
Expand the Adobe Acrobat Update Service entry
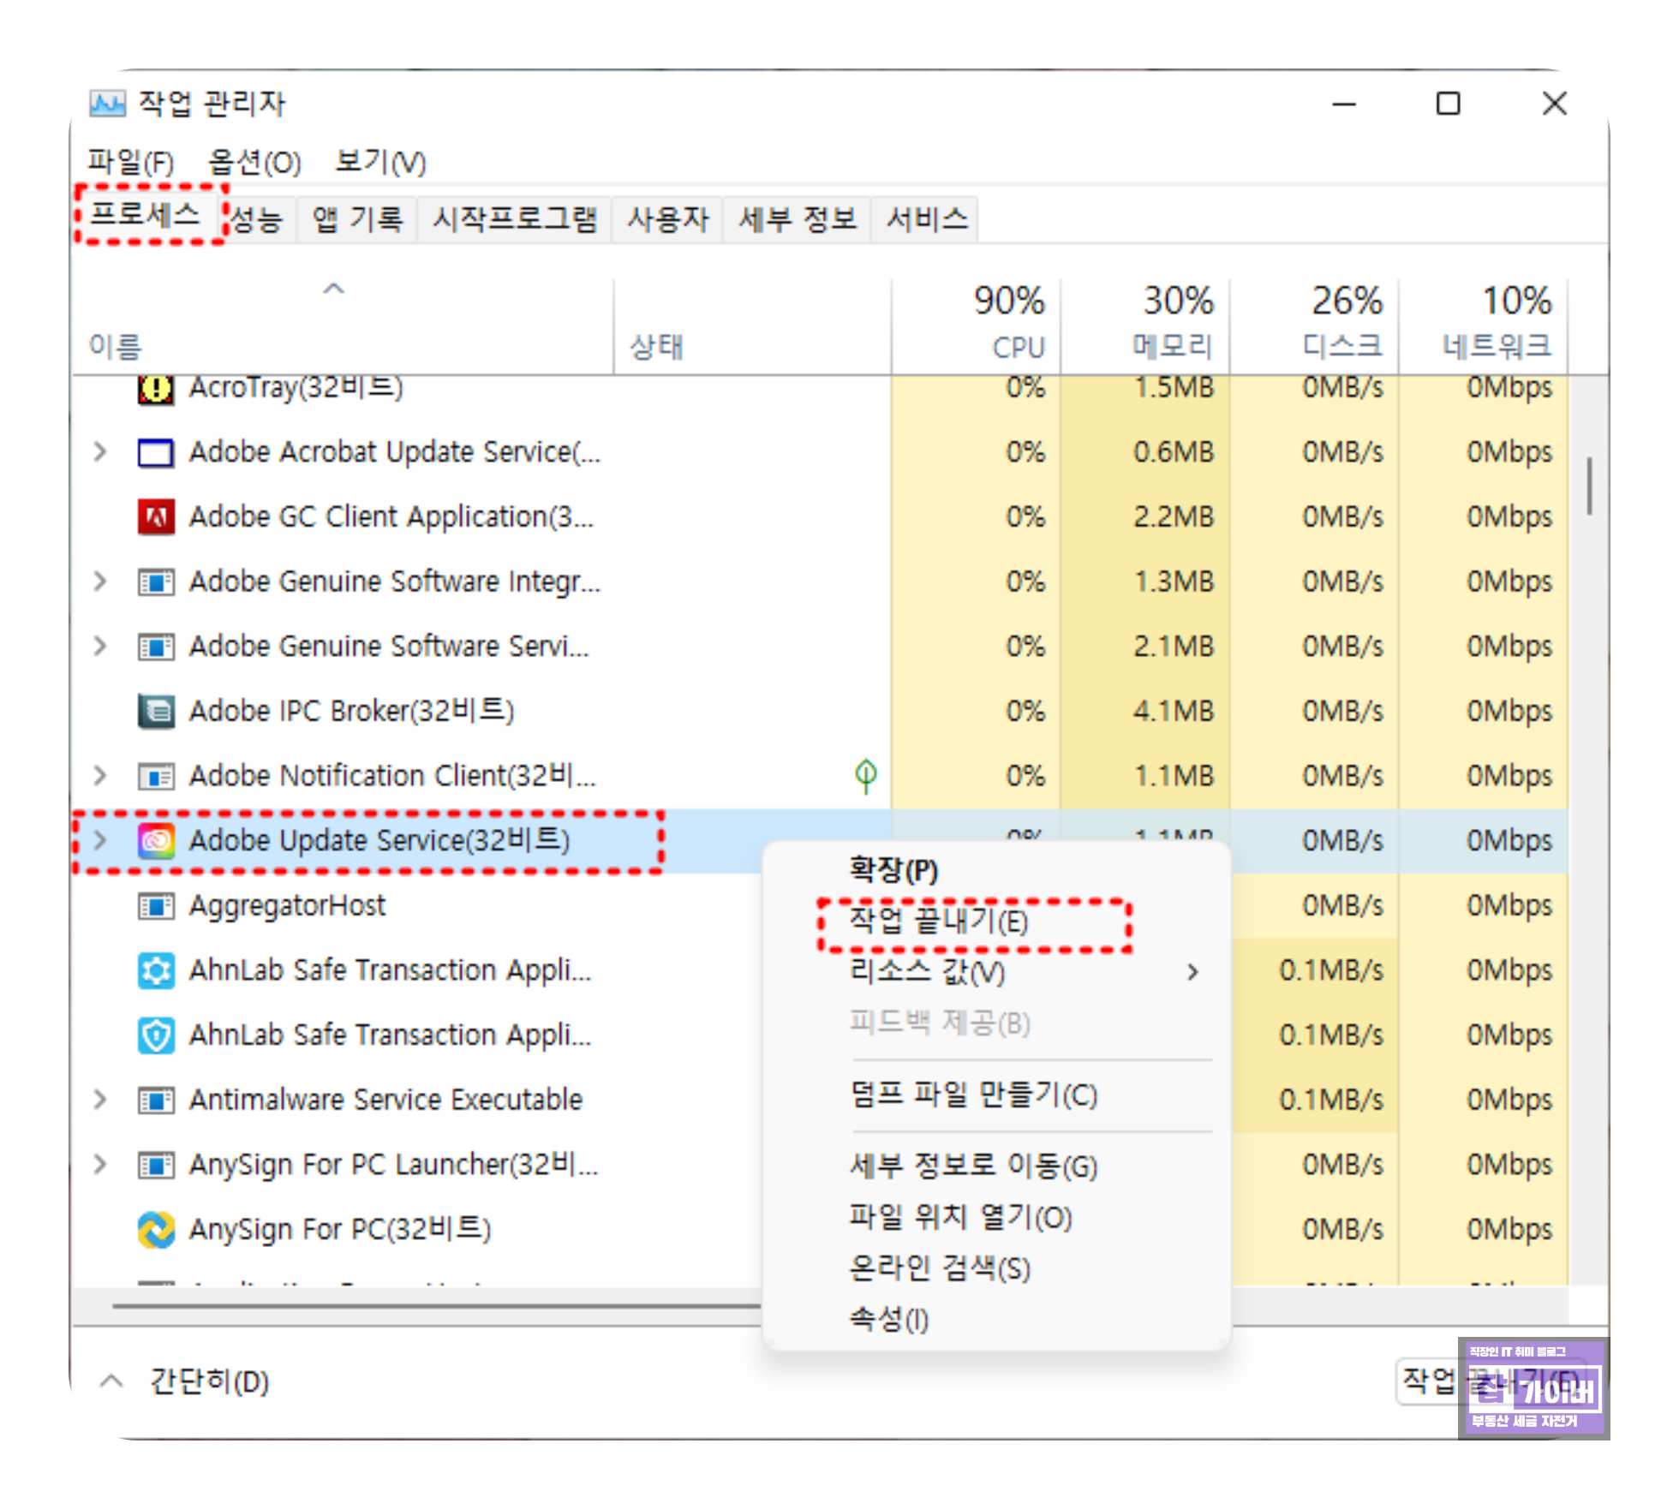101,452
